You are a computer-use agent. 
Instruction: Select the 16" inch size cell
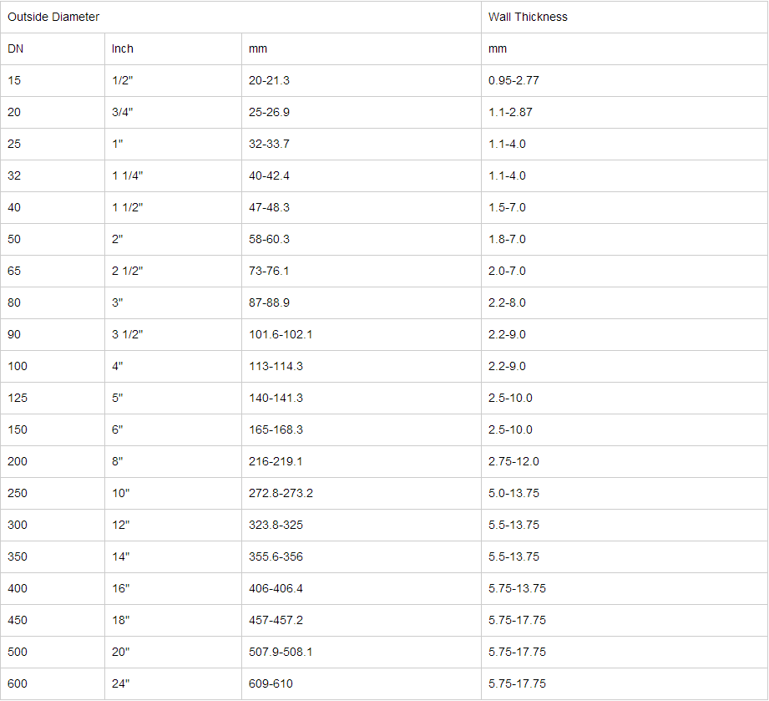tap(121, 588)
